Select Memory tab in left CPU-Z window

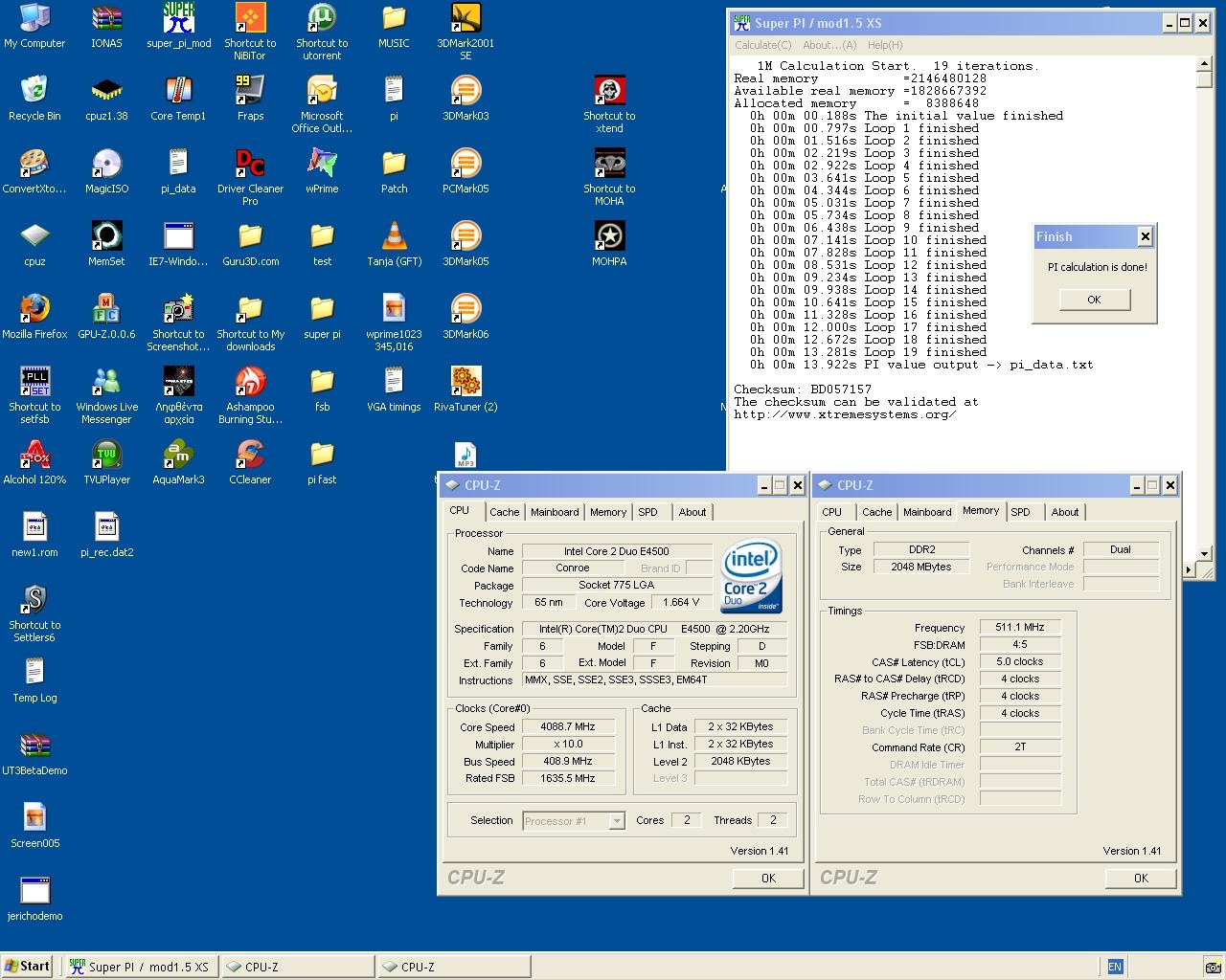point(608,512)
